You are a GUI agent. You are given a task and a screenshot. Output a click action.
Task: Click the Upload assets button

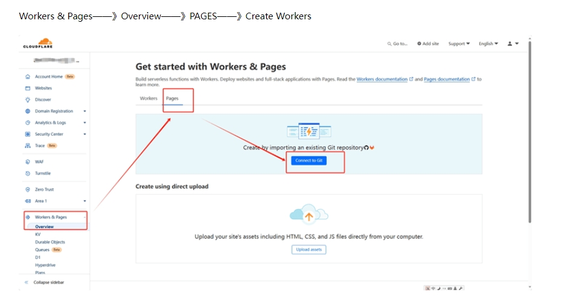coord(309,249)
